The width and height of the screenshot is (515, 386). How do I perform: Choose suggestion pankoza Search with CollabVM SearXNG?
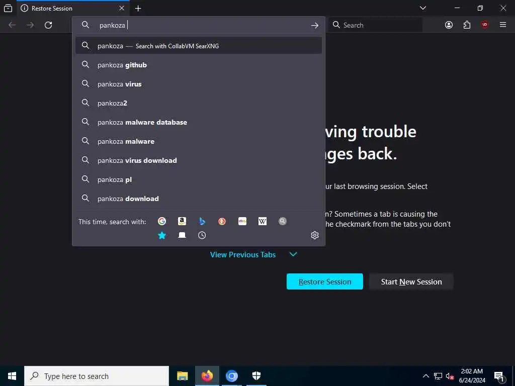tap(198, 46)
